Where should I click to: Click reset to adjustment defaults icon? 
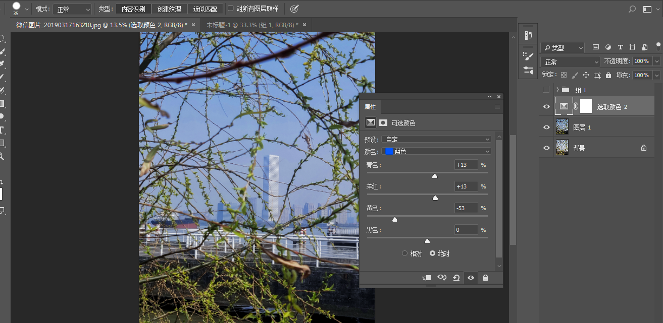456,278
